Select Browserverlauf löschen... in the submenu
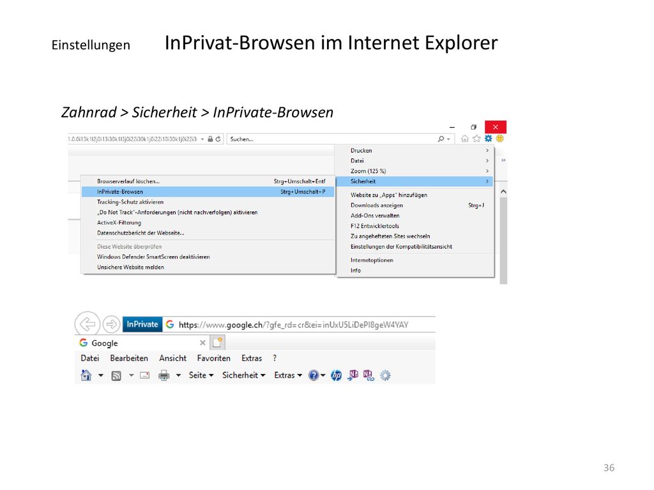654x490 pixels. coord(208,181)
